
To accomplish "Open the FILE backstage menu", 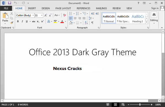I will (6, 8).
